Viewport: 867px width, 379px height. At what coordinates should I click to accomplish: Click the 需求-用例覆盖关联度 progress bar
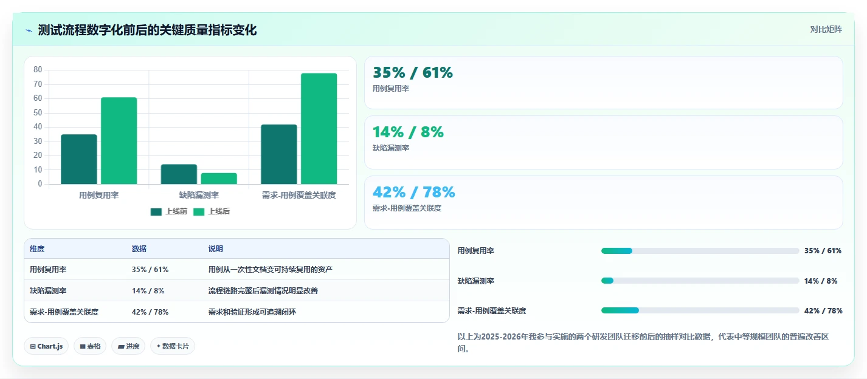point(700,310)
